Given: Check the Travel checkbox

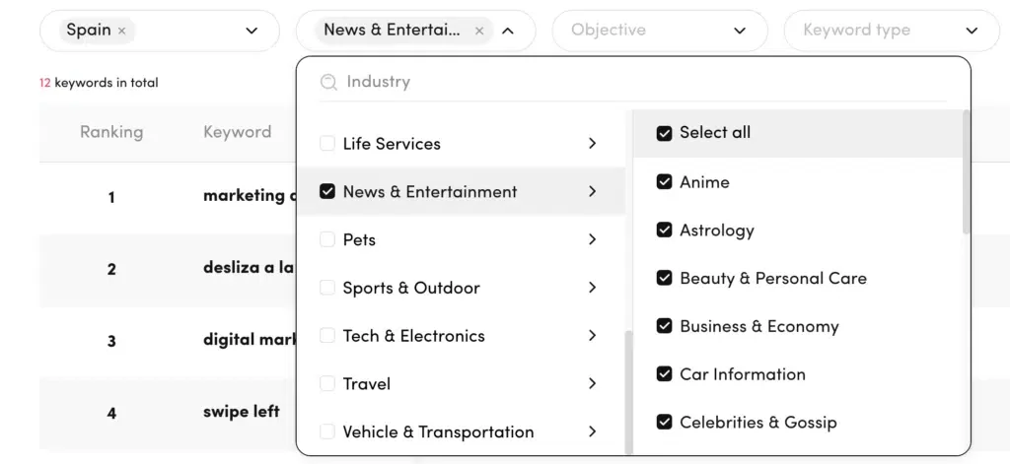Looking at the screenshot, I should pyautogui.click(x=327, y=383).
